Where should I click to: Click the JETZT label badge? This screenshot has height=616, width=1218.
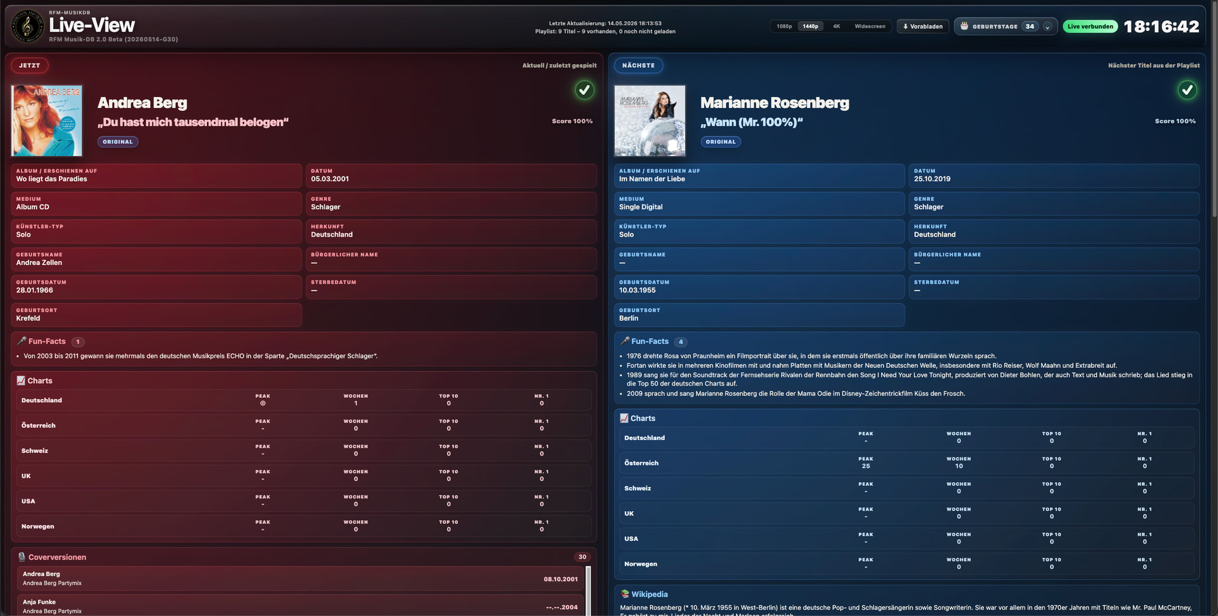point(29,65)
